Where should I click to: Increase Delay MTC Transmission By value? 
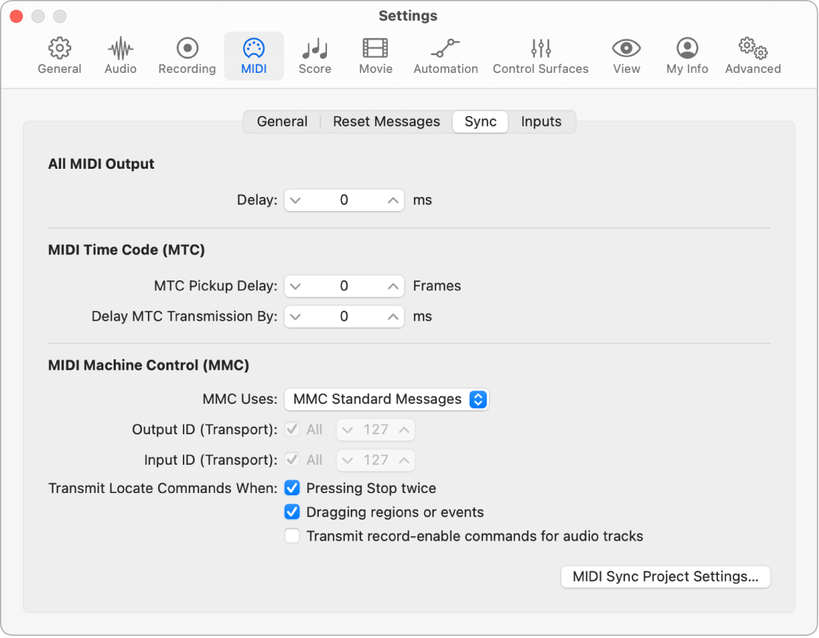coord(393,317)
